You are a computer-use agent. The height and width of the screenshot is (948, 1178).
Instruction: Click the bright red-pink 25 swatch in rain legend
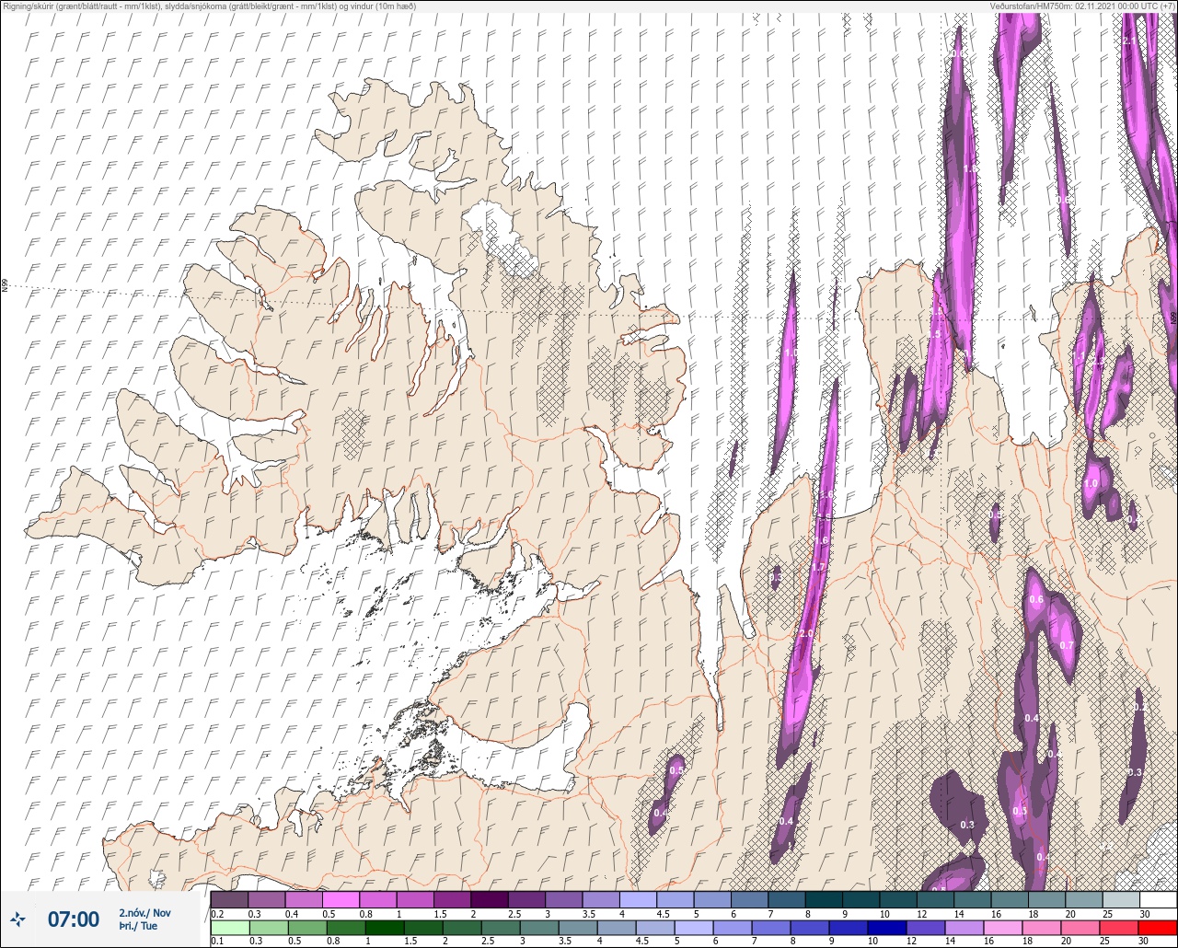coord(1120,927)
